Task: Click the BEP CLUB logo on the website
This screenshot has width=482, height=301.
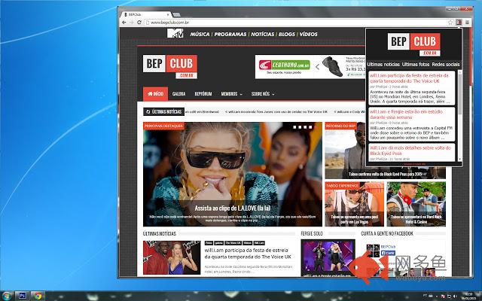Action: click(170, 66)
